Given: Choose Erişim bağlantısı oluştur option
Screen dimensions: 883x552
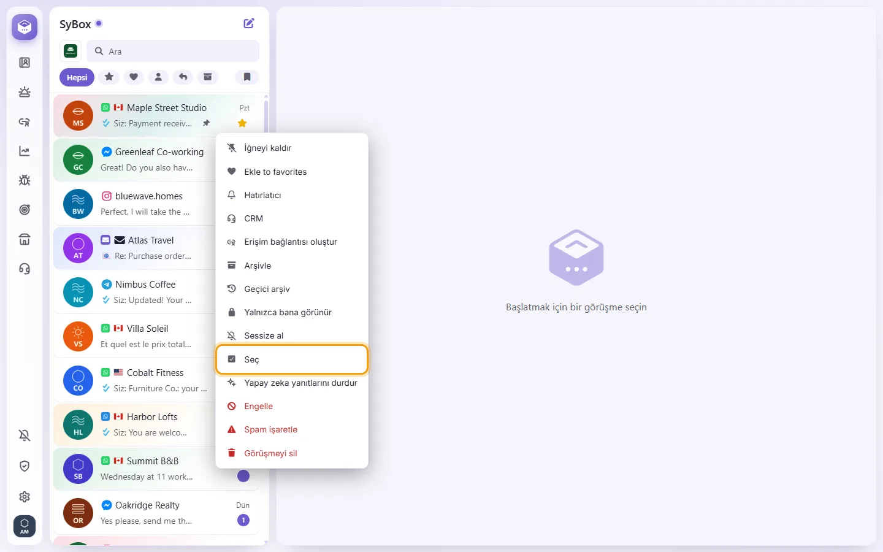Looking at the screenshot, I should coord(292,242).
